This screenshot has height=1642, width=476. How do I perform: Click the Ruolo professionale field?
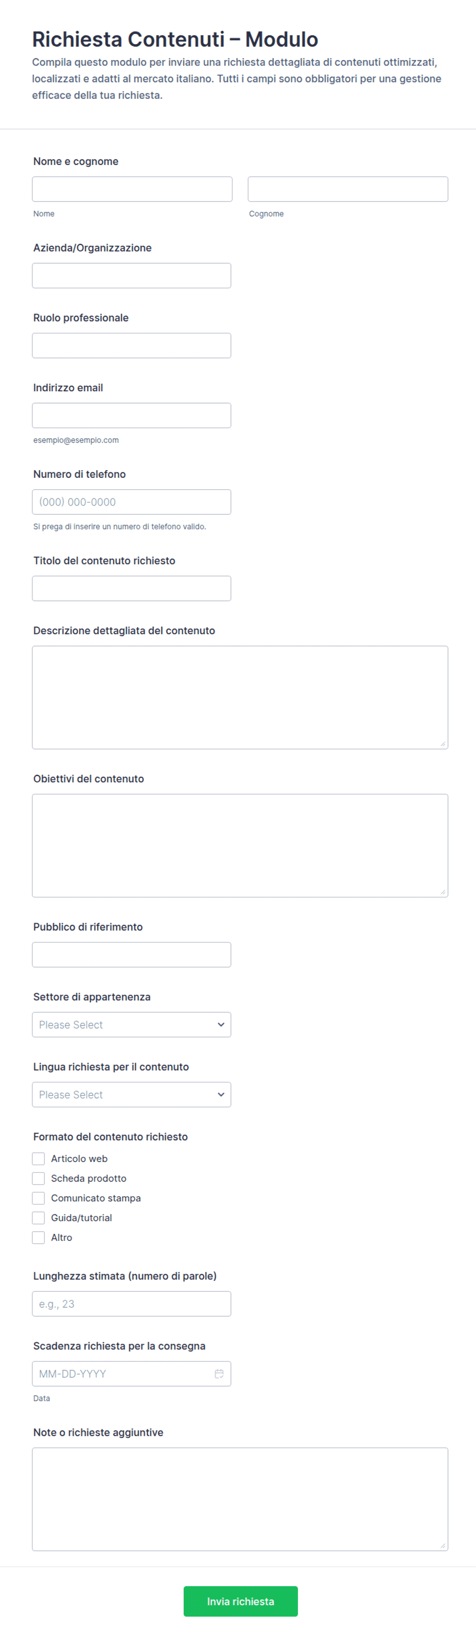click(132, 346)
